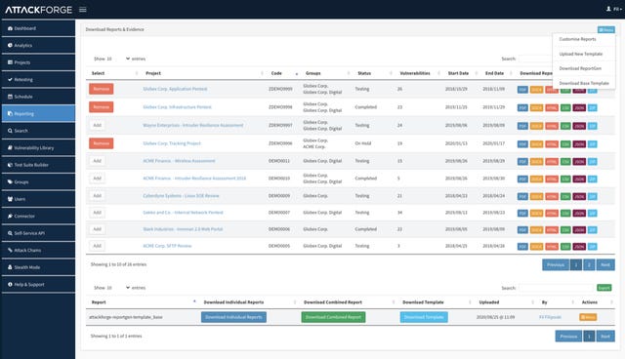Image resolution: width=625 pixels, height=359 pixels.
Task: Add Gekko and Co. Internal Network Pentest
Action: tap(98, 213)
